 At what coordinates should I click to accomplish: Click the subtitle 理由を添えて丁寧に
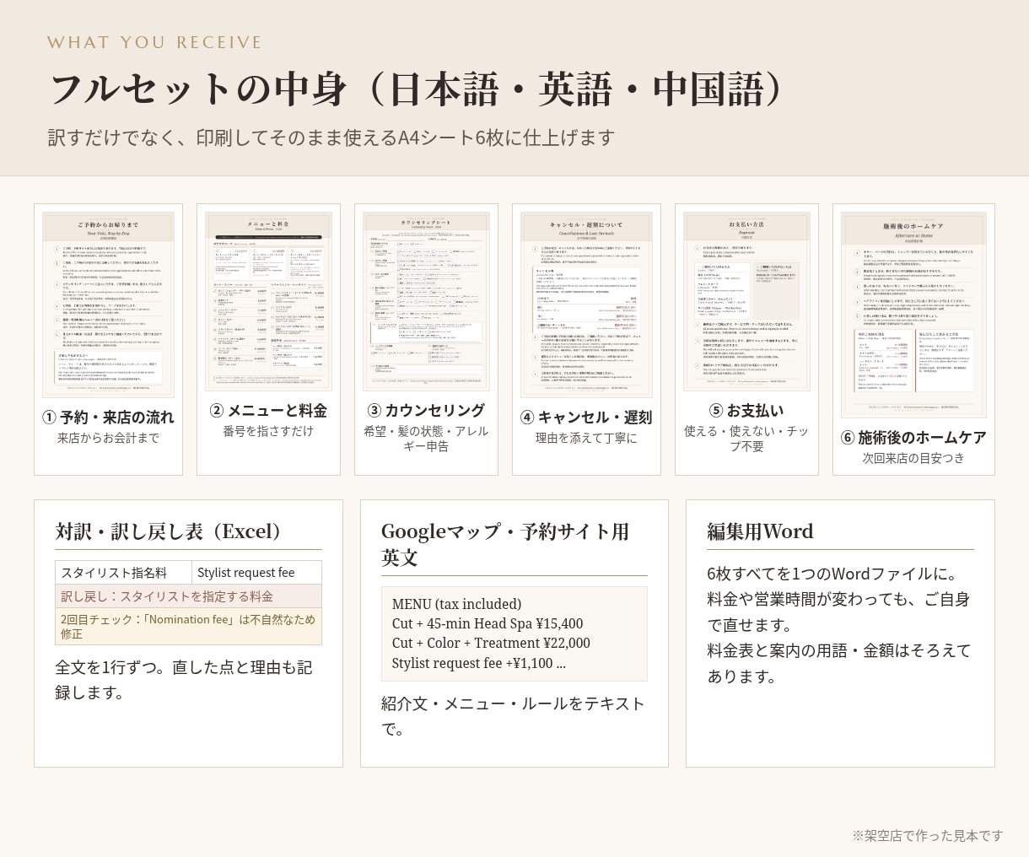coord(586,439)
